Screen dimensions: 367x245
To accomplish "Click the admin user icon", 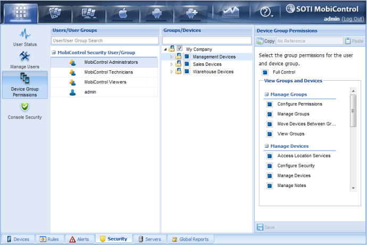I will [73, 92].
